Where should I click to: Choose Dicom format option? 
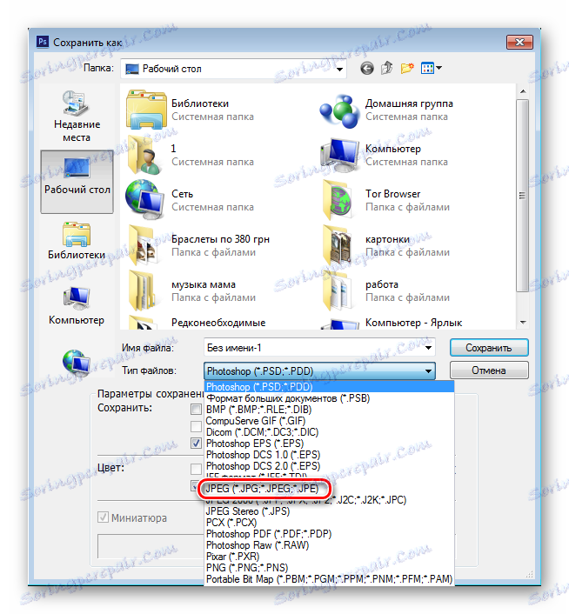click(x=329, y=432)
